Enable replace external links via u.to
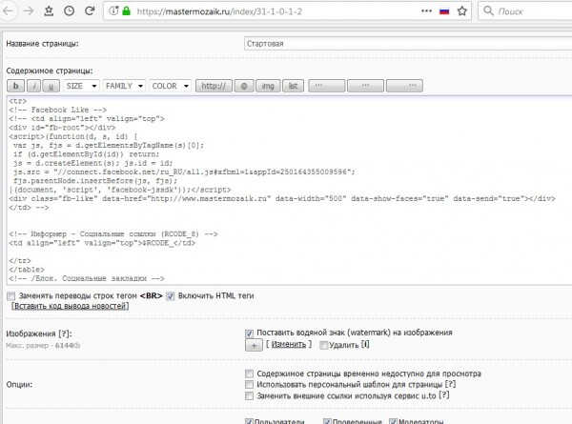The height and width of the screenshot is (424, 572). pyautogui.click(x=249, y=396)
